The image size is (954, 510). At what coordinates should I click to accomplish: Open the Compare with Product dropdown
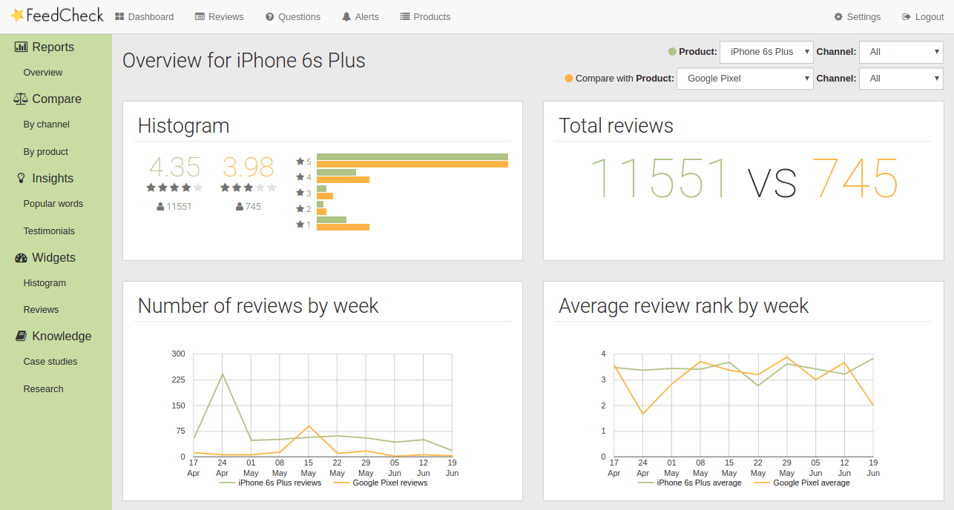pyautogui.click(x=745, y=78)
